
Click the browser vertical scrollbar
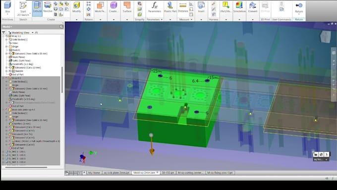tap(62, 79)
